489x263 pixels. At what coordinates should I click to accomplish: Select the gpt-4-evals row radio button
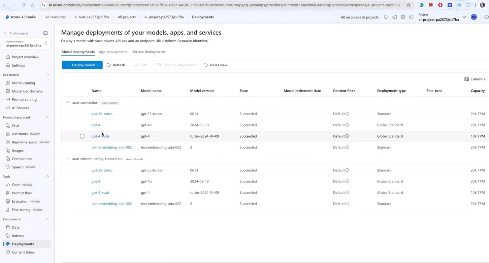point(82,136)
